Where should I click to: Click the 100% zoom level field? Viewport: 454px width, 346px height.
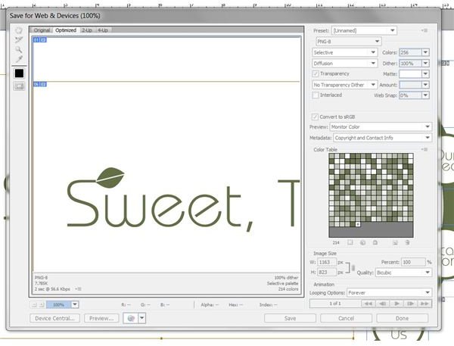click(59, 304)
